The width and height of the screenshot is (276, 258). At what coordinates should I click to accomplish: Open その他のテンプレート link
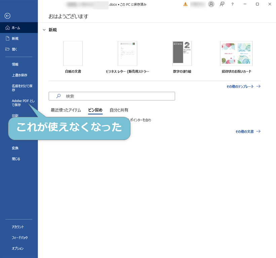(x=240, y=86)
